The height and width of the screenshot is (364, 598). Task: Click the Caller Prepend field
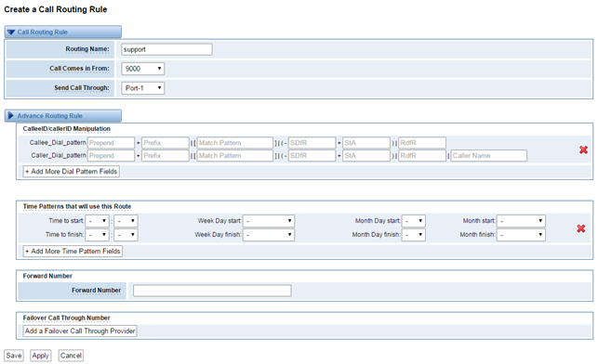coord(111,155)
